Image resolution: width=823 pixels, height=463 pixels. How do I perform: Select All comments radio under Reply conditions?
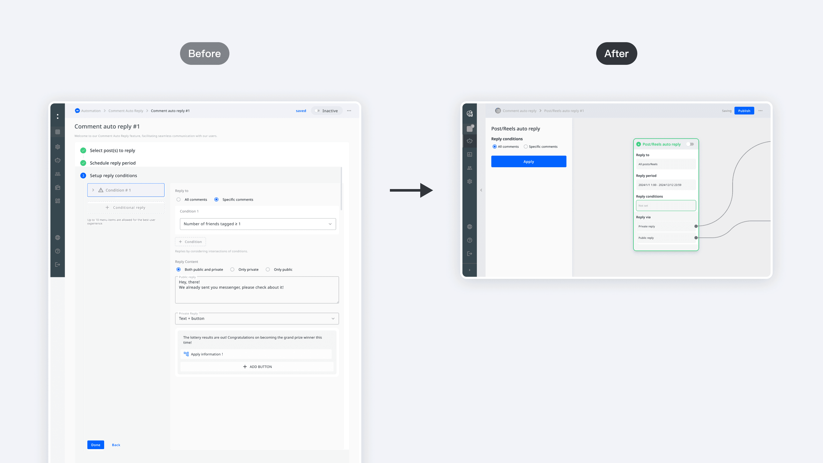click(x=495, y=147)
